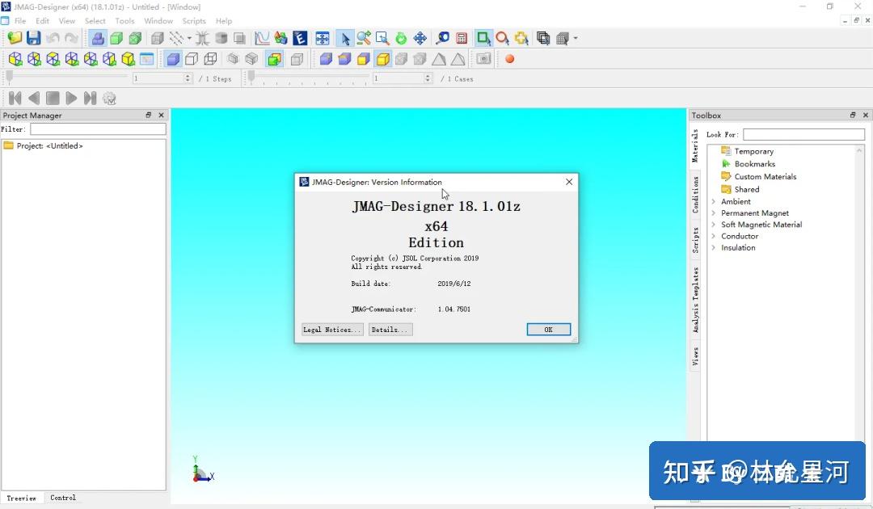The height and width of the screenshot is (509, 873).
Task: Click the graph/plot icon in the toolbar
Action: [x=262, y=38]
